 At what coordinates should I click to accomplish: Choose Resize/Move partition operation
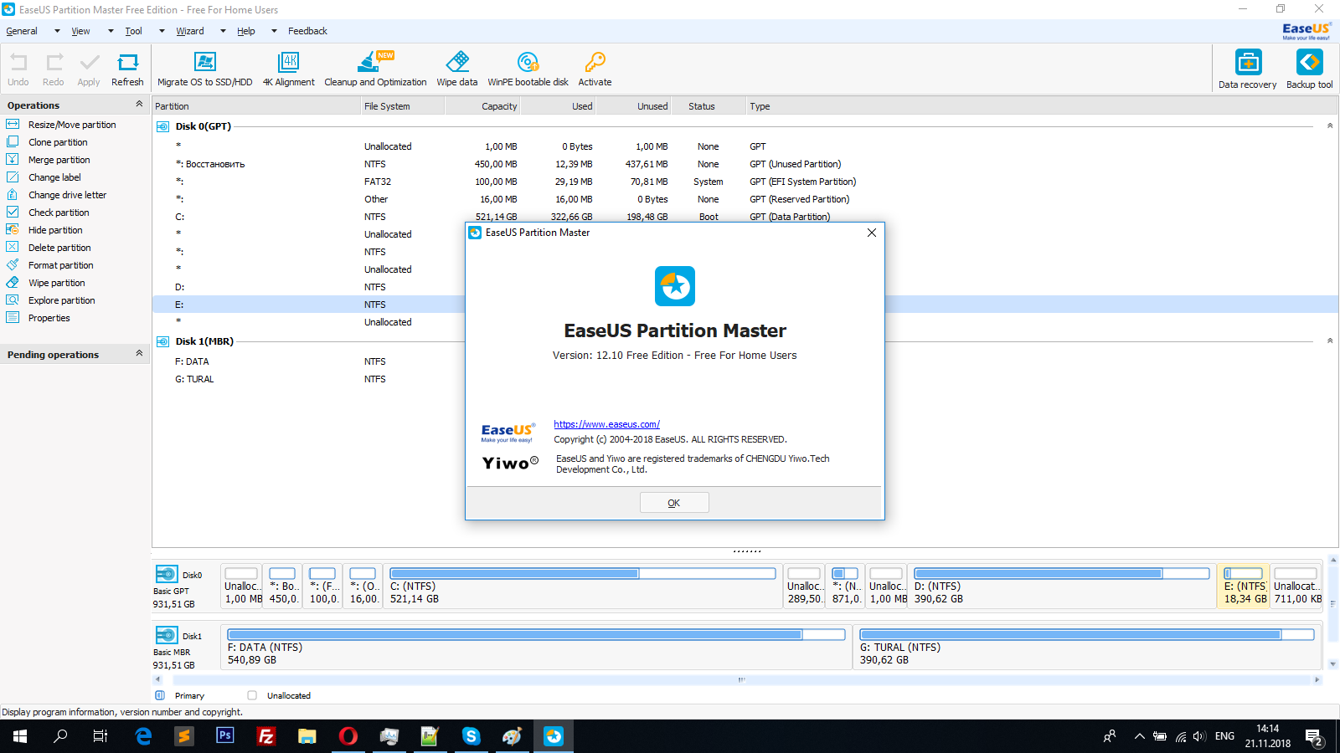point(72,125)
